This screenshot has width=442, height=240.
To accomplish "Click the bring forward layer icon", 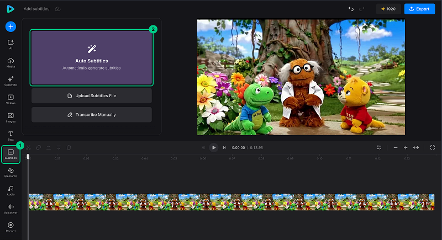I will 49,147.
